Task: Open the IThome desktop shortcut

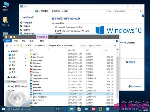Action: tap(6, 21)
